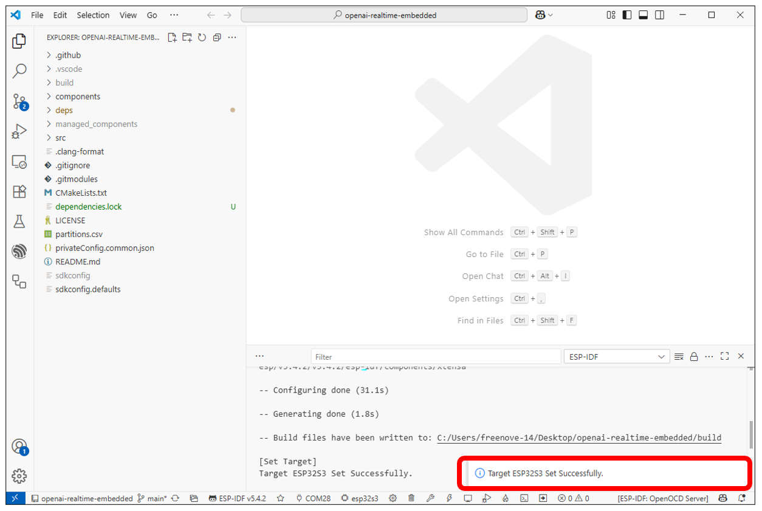Select flash method star icon in status bar
Viewport: 762px width, 511px height.
(x=281, y=498)
